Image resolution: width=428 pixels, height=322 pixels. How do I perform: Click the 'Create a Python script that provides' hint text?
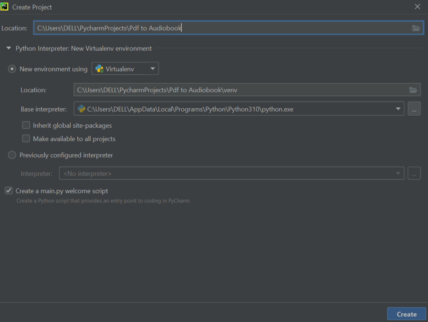104,201
